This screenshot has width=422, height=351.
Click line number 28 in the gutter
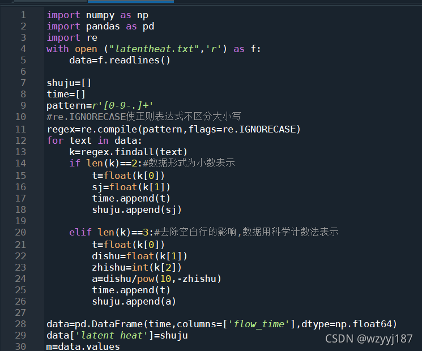click(x=21, y=324)
